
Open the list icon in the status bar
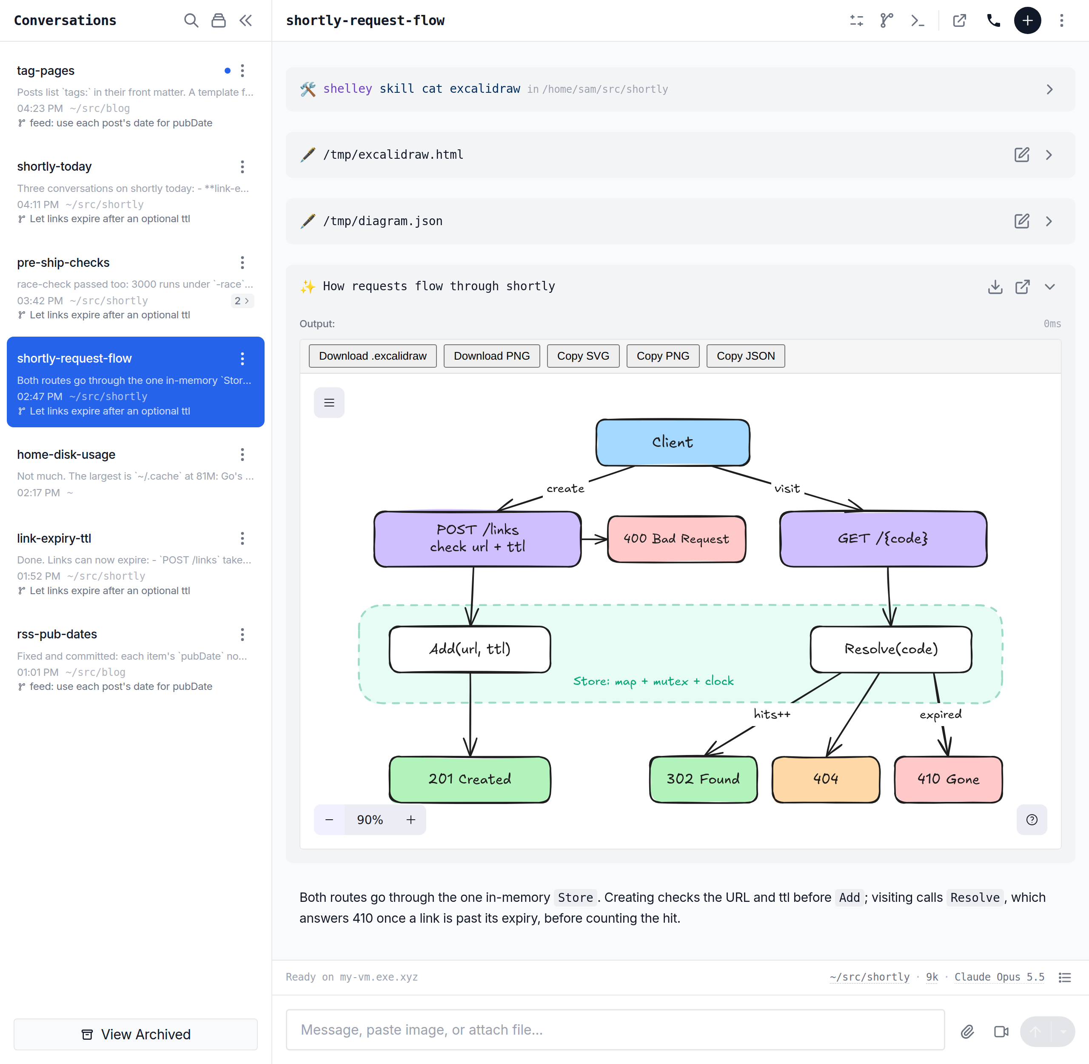click(x=1064, y=977)
